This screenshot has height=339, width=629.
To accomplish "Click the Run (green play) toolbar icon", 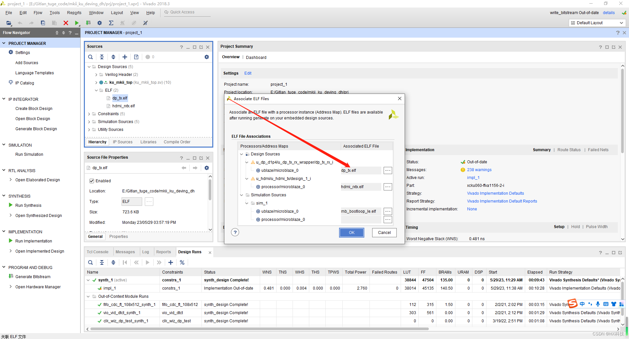I will 77,23.
